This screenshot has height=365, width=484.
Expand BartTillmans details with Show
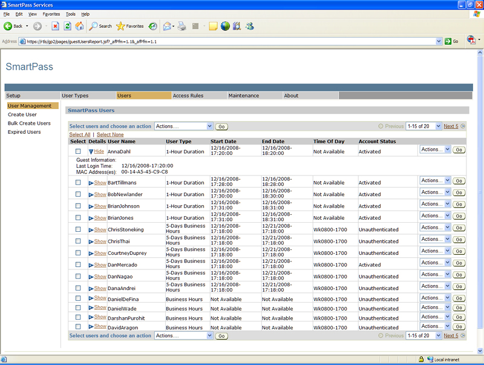[100, 183]
